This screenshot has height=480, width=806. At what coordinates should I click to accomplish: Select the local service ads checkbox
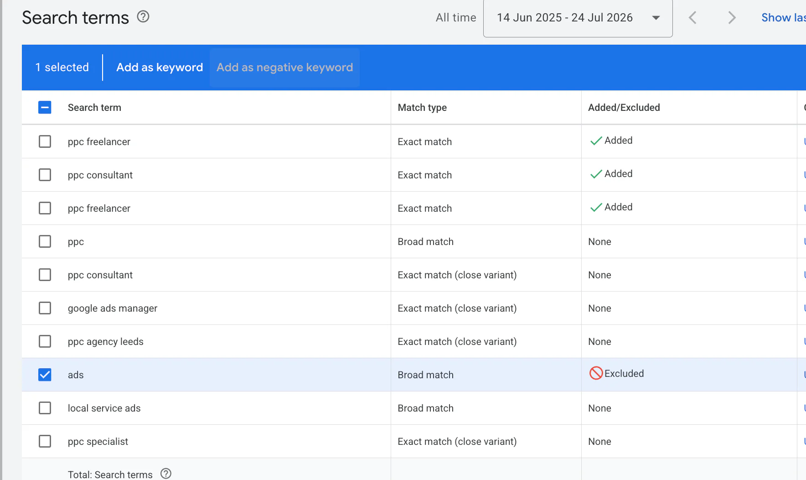click(45, 408)
